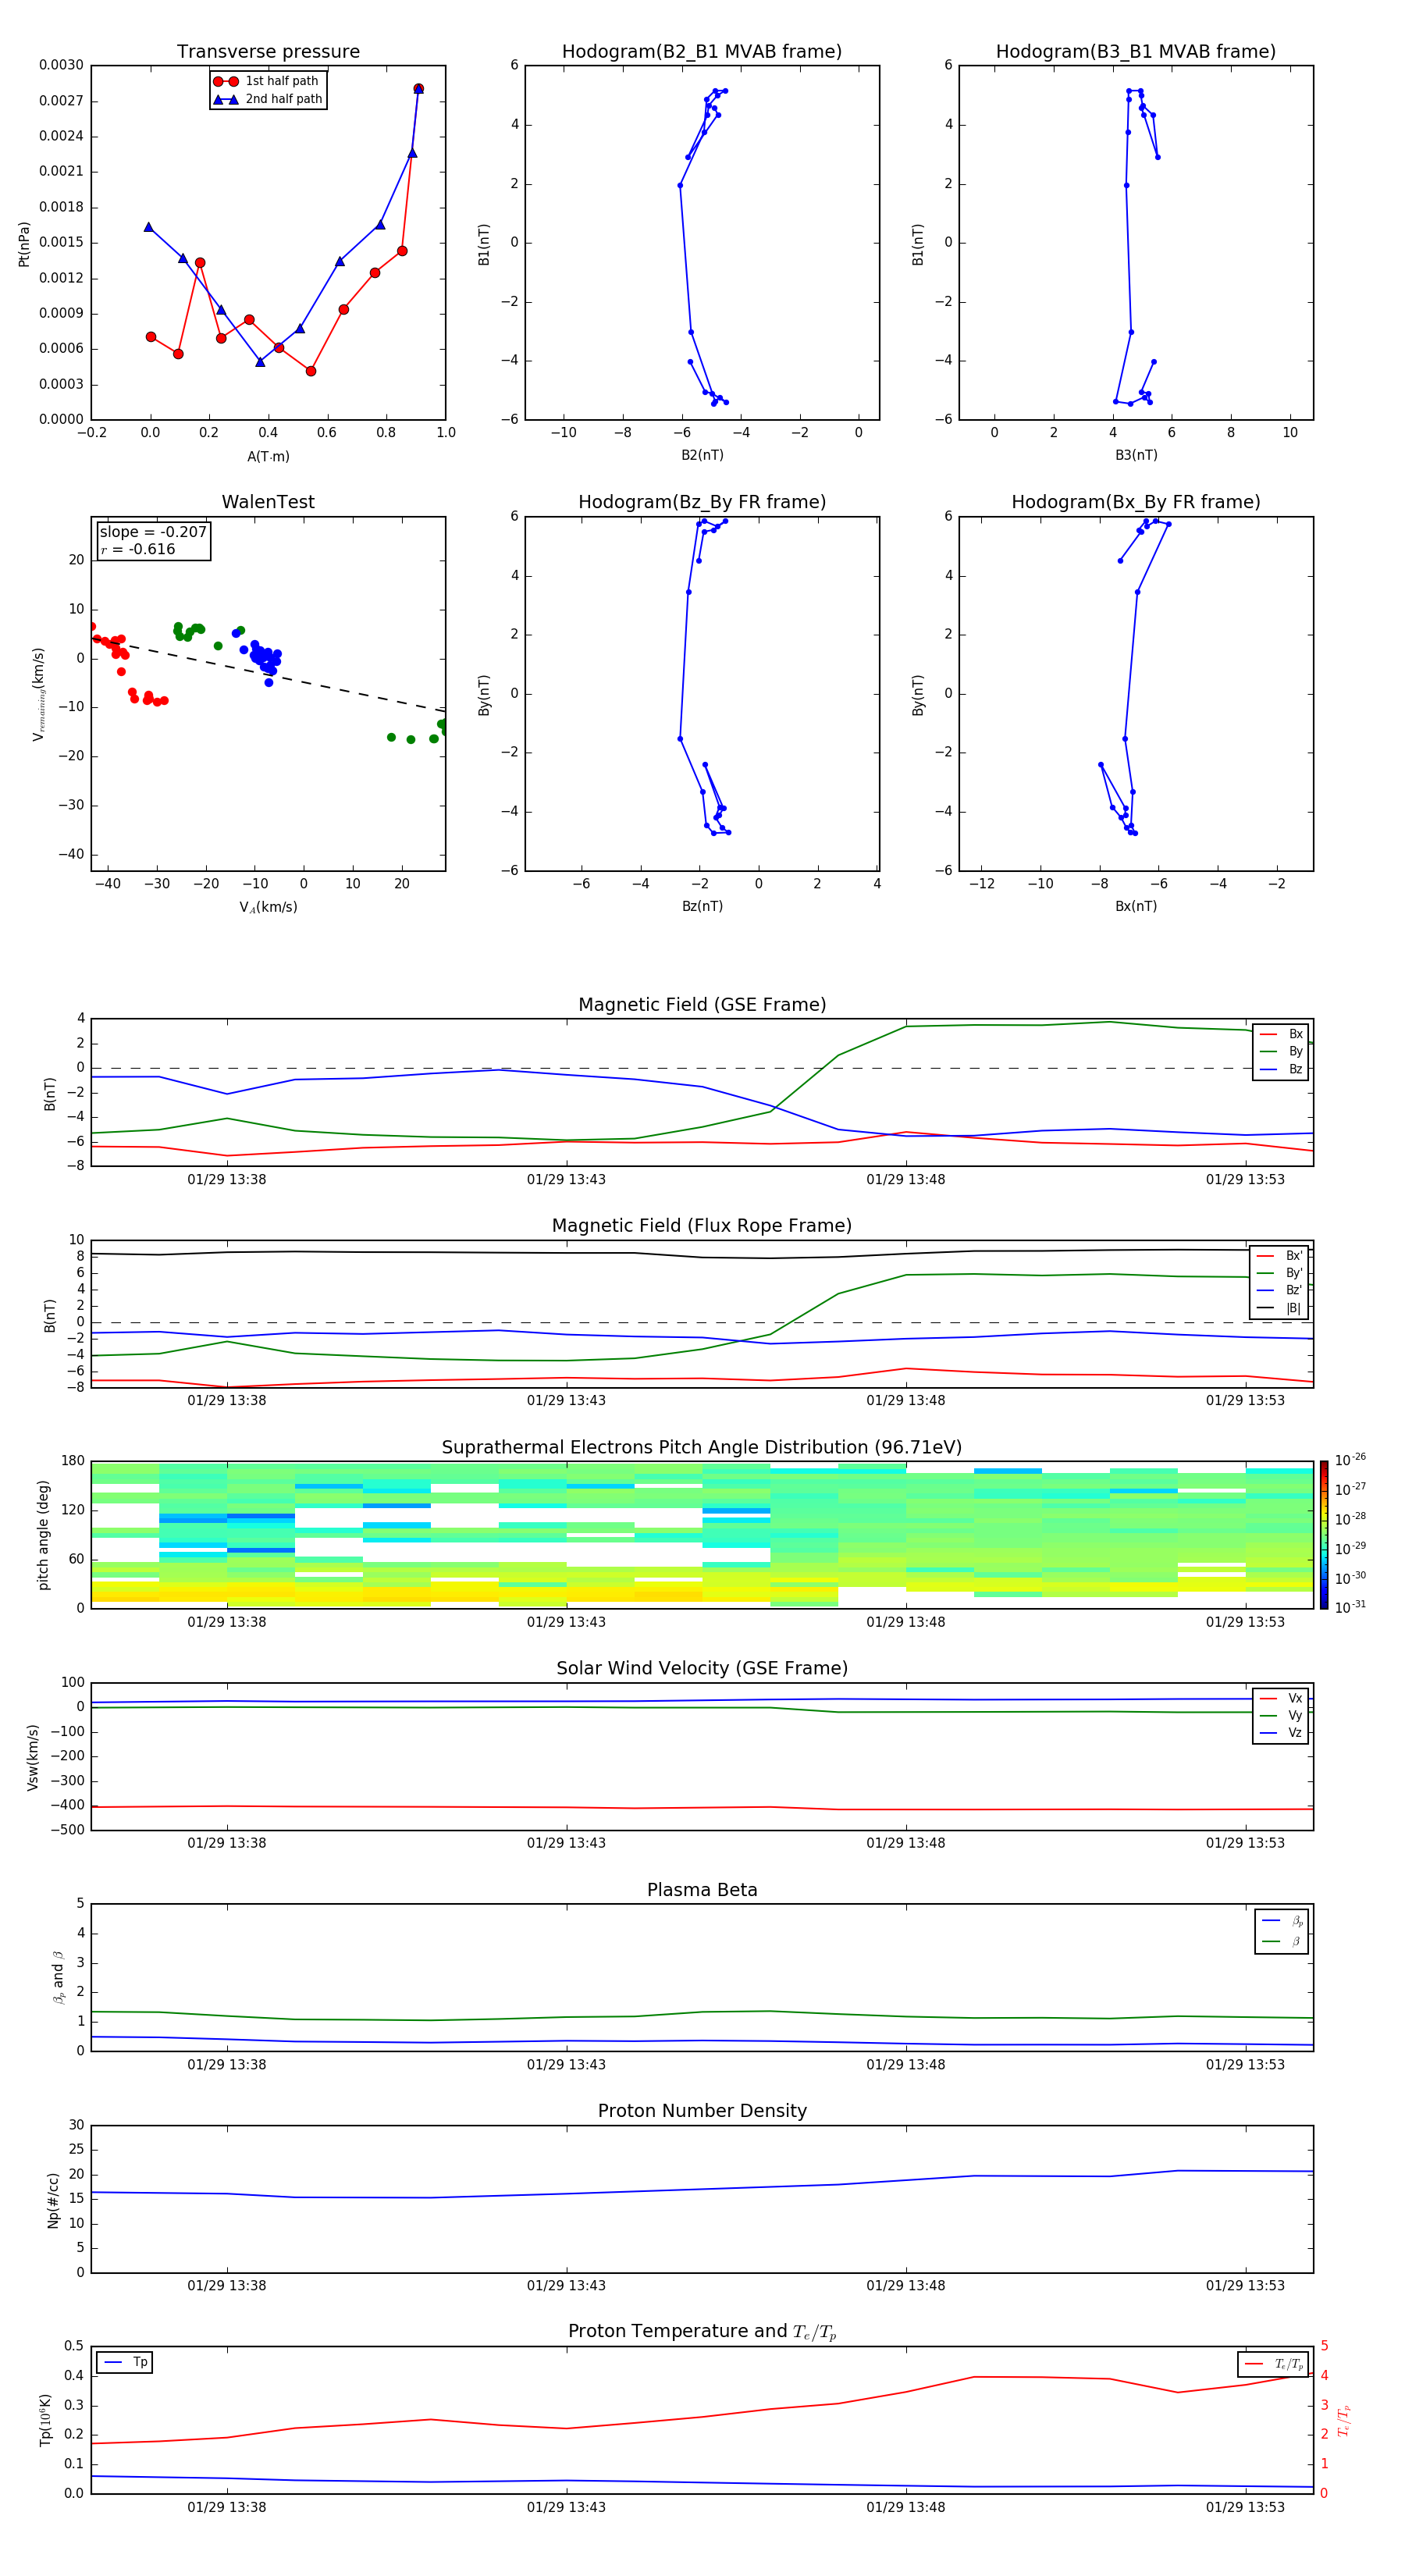Click 'Hodogram(Bz_By FR frame)' title

coord(702,502)
